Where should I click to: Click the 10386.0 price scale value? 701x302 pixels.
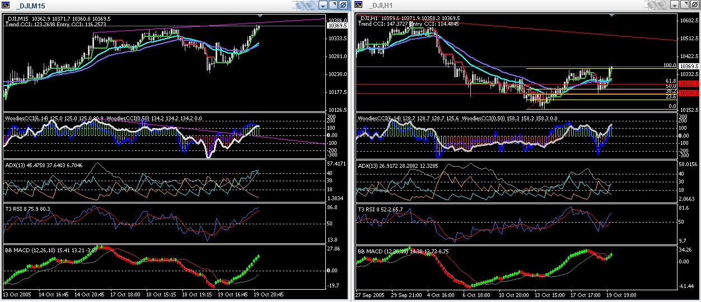[337, 21]
